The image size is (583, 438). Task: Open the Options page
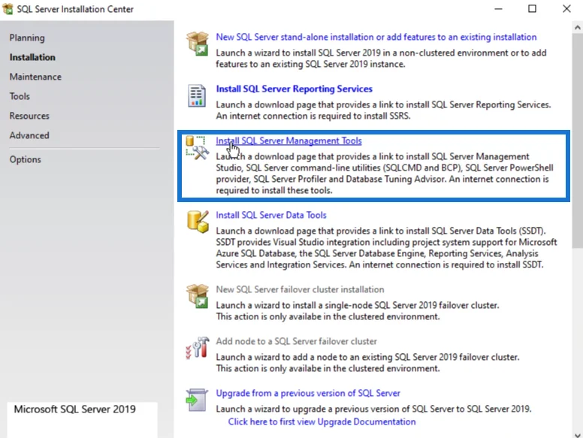click(26, 159)
